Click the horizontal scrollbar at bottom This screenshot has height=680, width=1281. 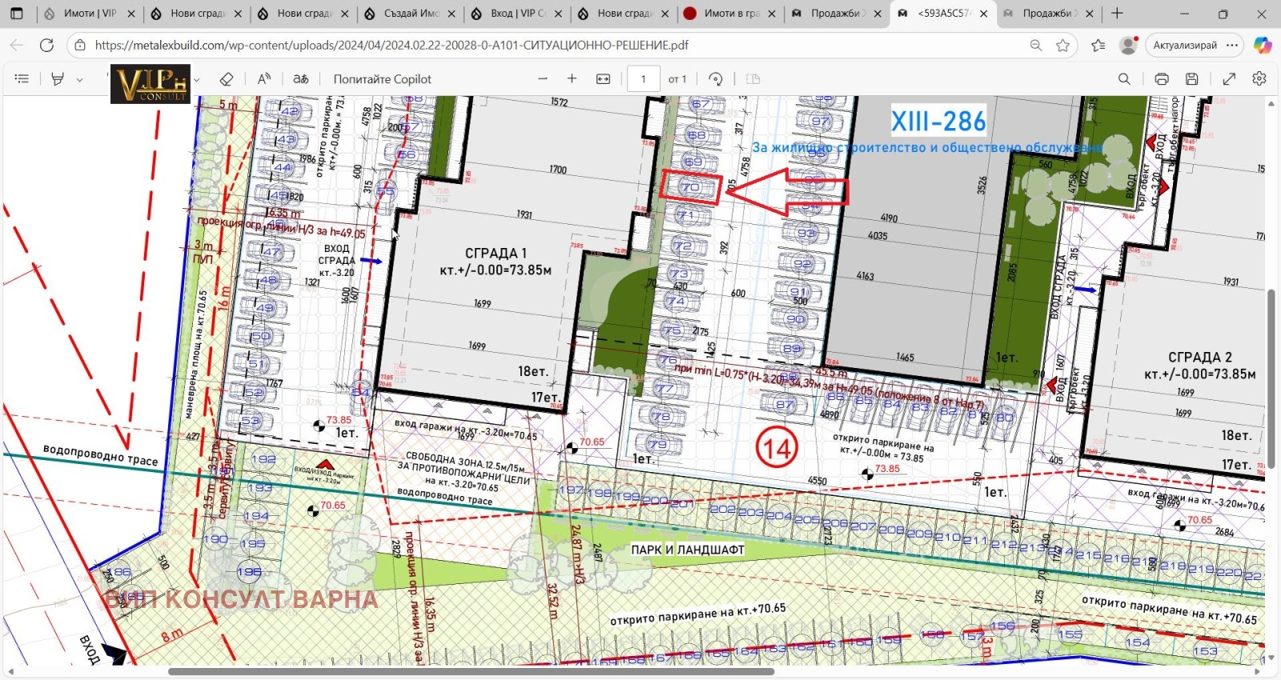(x=471, y=671)
